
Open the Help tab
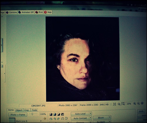(48, 12)
